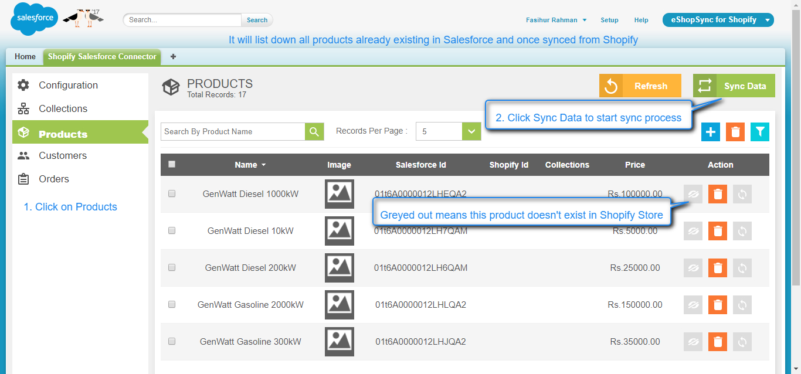The width and height of the screenshot is (801, 374).
Task: Toggle the select-all checkbox in table header
Action: 172,164
